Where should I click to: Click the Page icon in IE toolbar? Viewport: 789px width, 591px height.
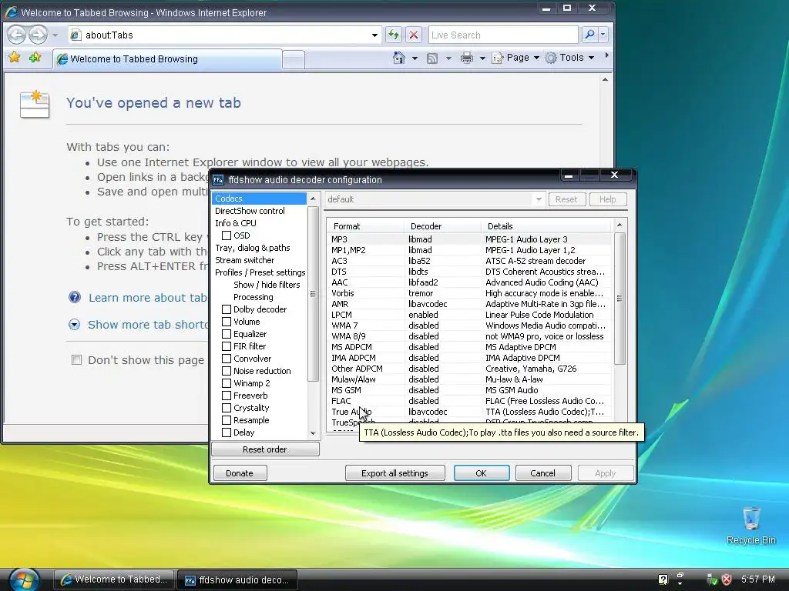(x=498, y=58)
